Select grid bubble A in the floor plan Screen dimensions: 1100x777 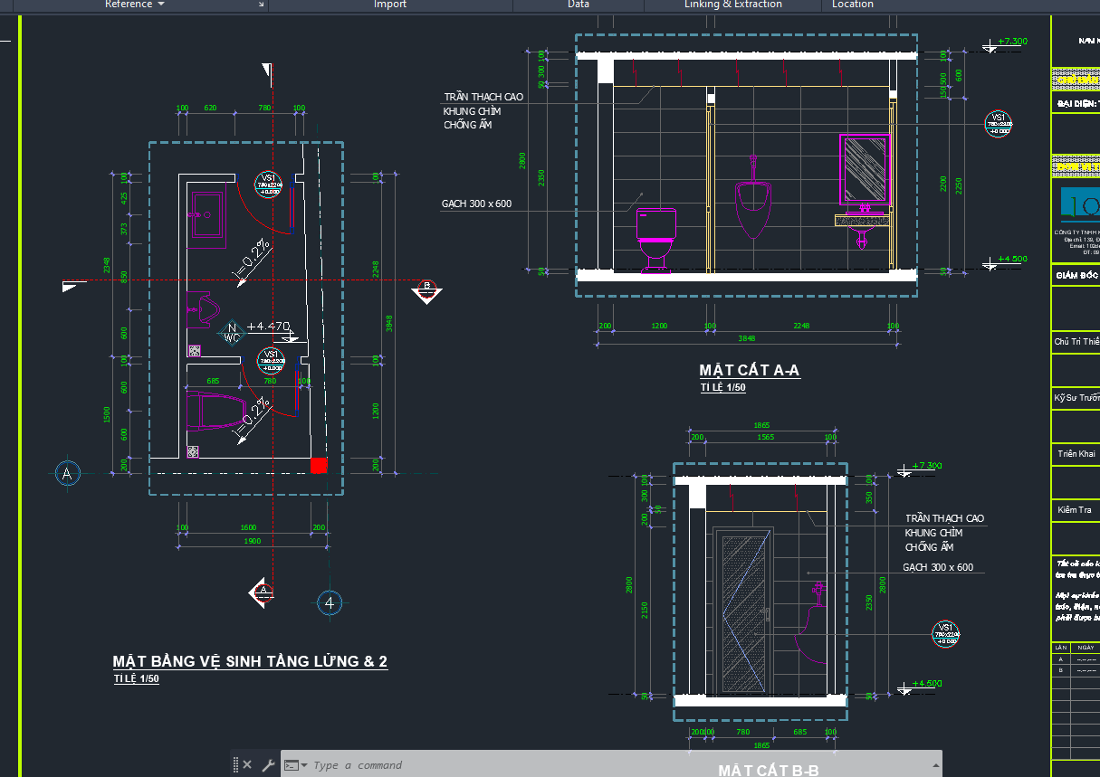[x=66, y=473]
